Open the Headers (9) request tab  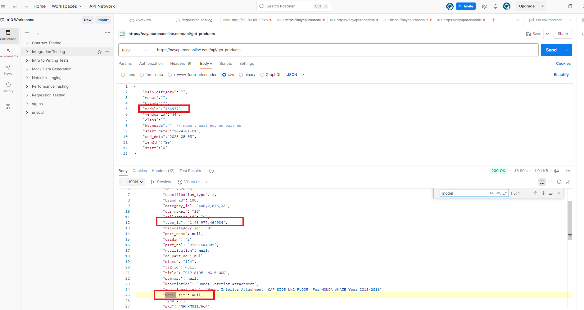pyautogui.click(x=181, y=64)
